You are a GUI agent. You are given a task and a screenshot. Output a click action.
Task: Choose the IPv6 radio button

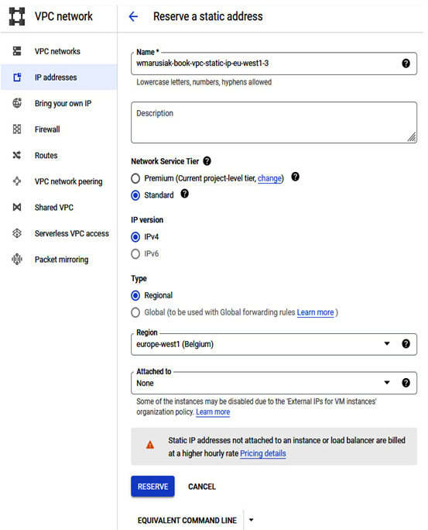135,254
